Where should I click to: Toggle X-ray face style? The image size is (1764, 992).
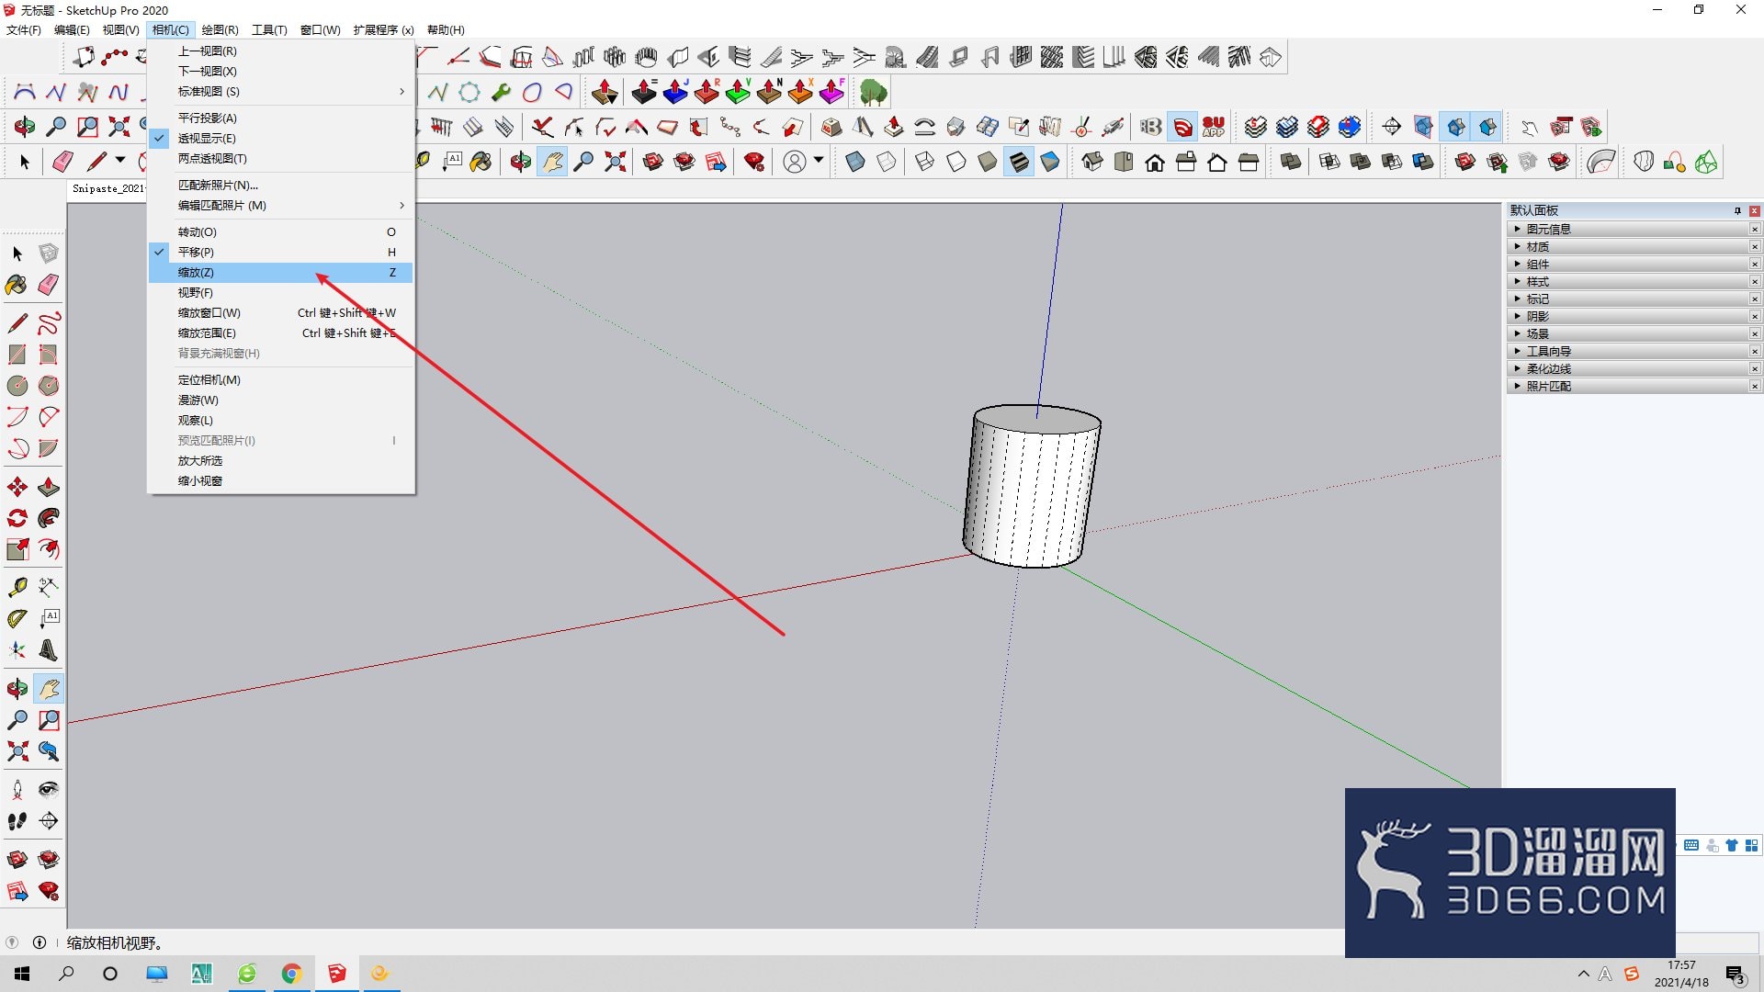pos(855,163)
